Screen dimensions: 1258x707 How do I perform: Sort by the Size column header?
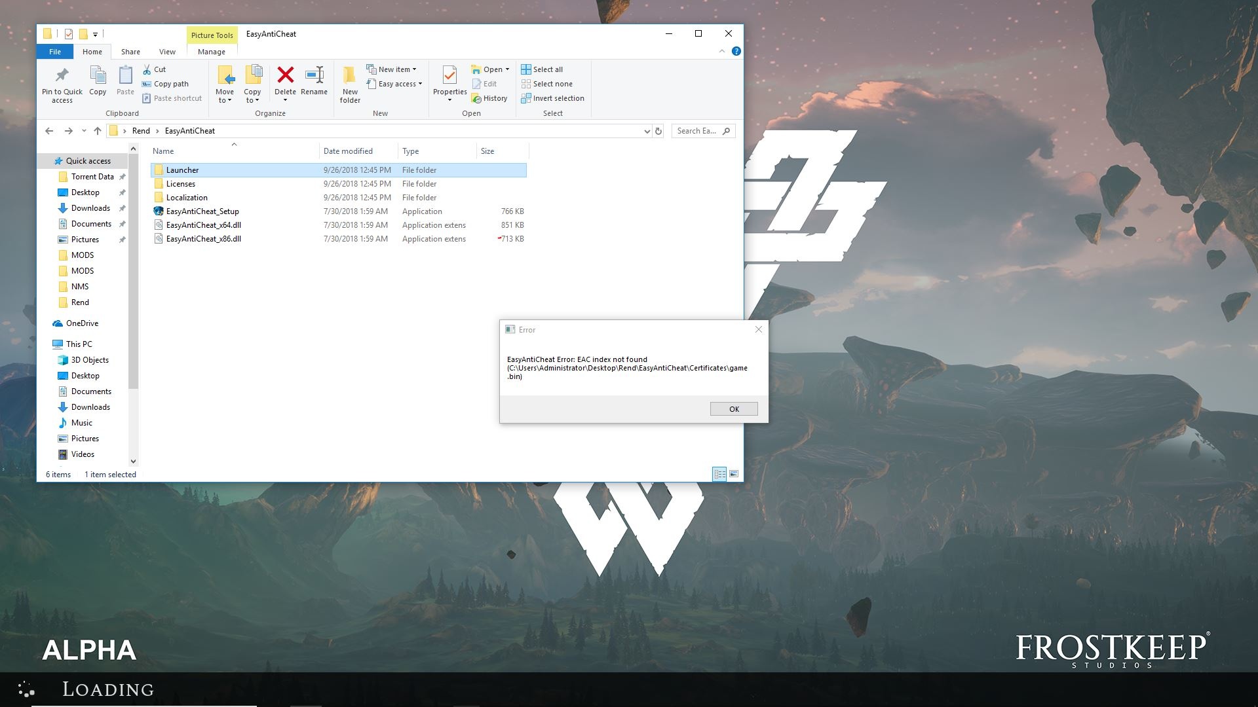point(502,151)
